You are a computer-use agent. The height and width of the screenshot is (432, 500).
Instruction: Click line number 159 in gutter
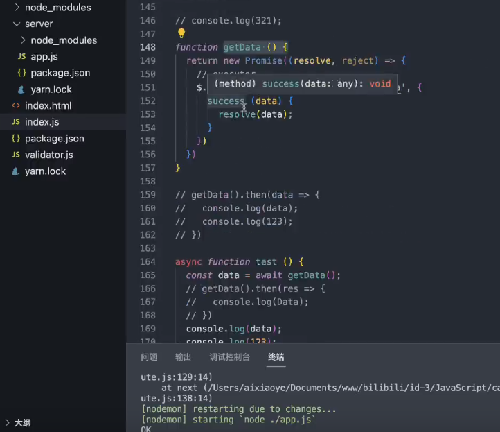point(148,195)
